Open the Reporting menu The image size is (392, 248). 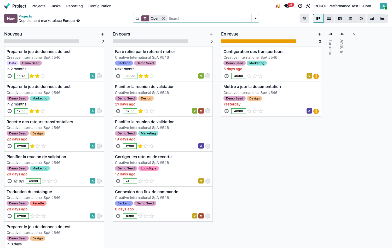(x=74, y=6)
